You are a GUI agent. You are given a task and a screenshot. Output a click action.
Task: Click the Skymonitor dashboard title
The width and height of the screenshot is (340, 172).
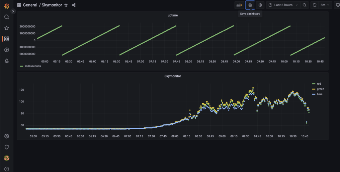coord(52,5)
